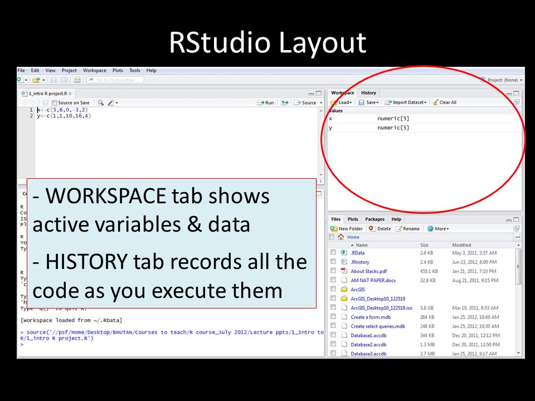The image size is (535, 401).
Task: Close the 1_intro R project.R tab
Action: [70, 94]
